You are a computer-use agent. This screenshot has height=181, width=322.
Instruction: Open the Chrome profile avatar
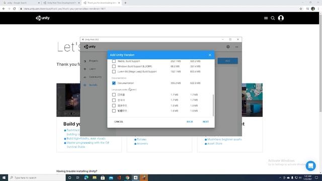(313, 9)
